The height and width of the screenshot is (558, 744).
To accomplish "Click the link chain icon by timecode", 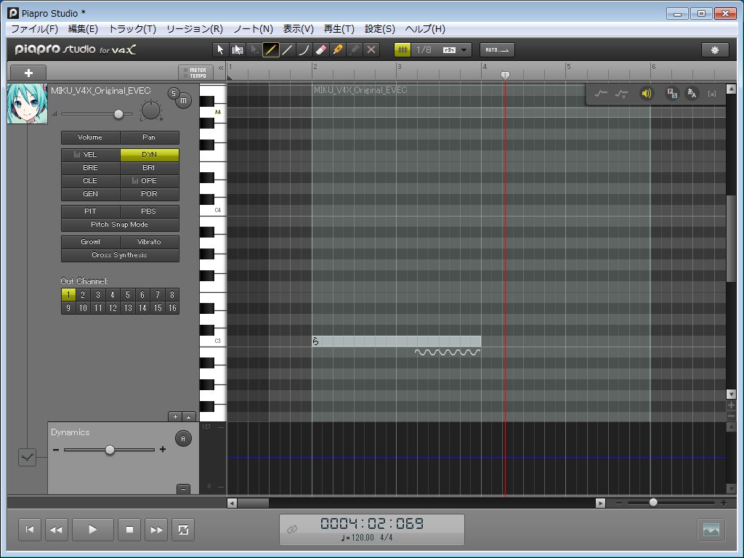I will point(292,529).
